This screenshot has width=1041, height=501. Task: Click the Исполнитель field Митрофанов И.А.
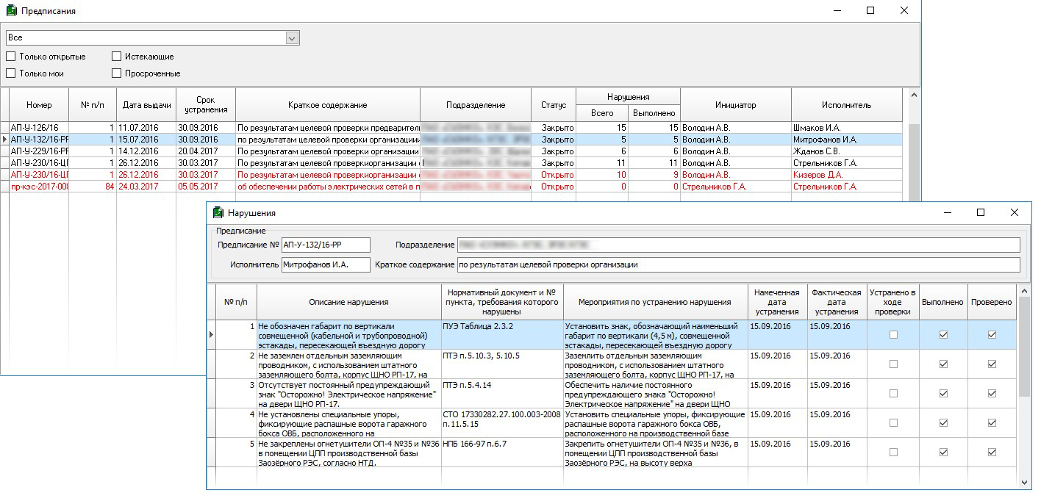(x=326, y=264)
